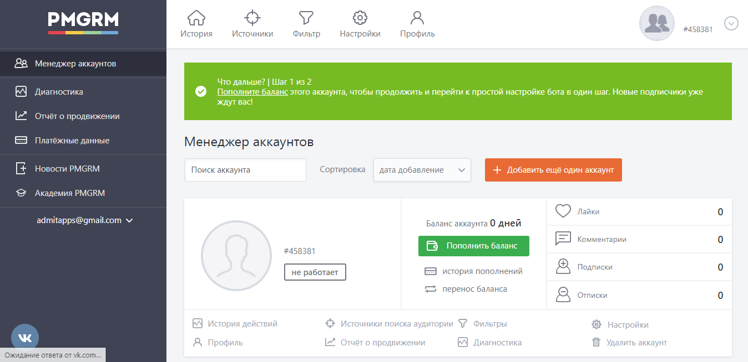The image size is (748, 362).
Task: Click the user avatar in the header
Action: [657, 23]
